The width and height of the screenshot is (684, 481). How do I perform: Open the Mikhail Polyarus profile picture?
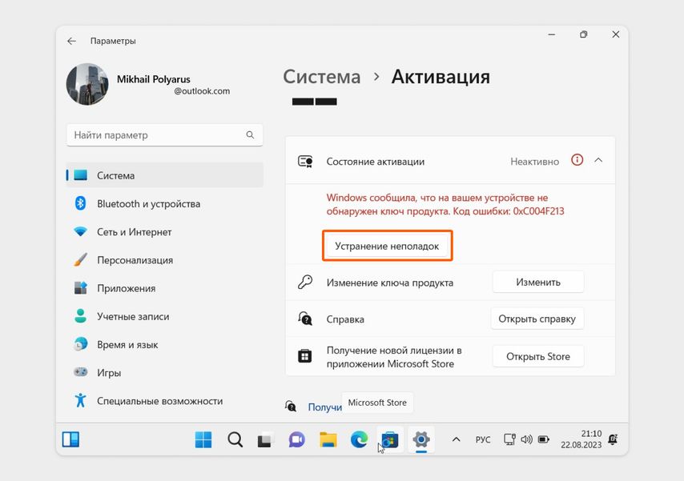tap(87, 84)
